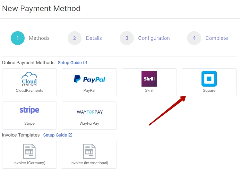
Task: Select the blue Square icon
Action: point(209,79)
